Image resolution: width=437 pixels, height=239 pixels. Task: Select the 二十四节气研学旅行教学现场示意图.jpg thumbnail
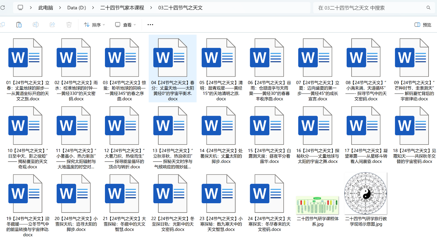[366, 194]
